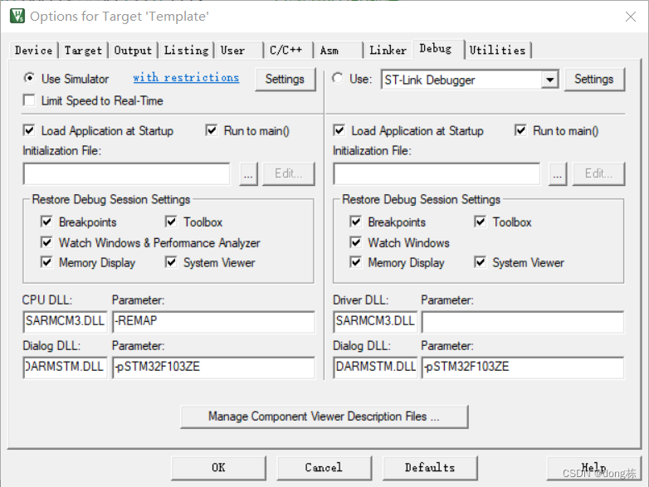The width and height of the screenshot is (649, 487).
Task: Close the Options for Target dialog
Action: (631, 17)
